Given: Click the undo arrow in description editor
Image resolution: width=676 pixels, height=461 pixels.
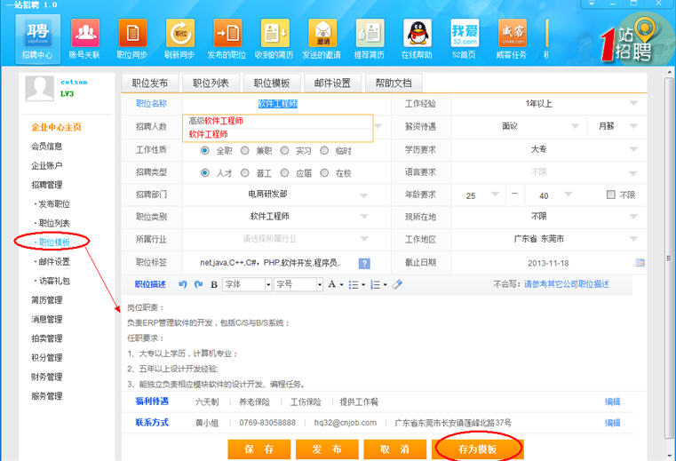Looking at the screenshot, I should 183,284.
